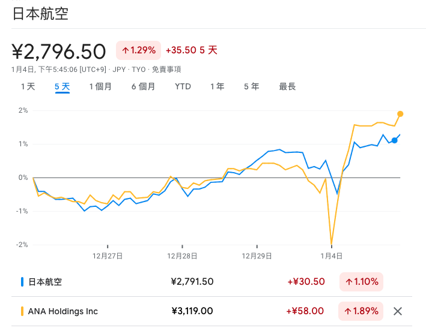Click the 12月28日 date label on axis
Viewport: 426px width, 331px height.
pyautogui.click(x=182, y=255)
